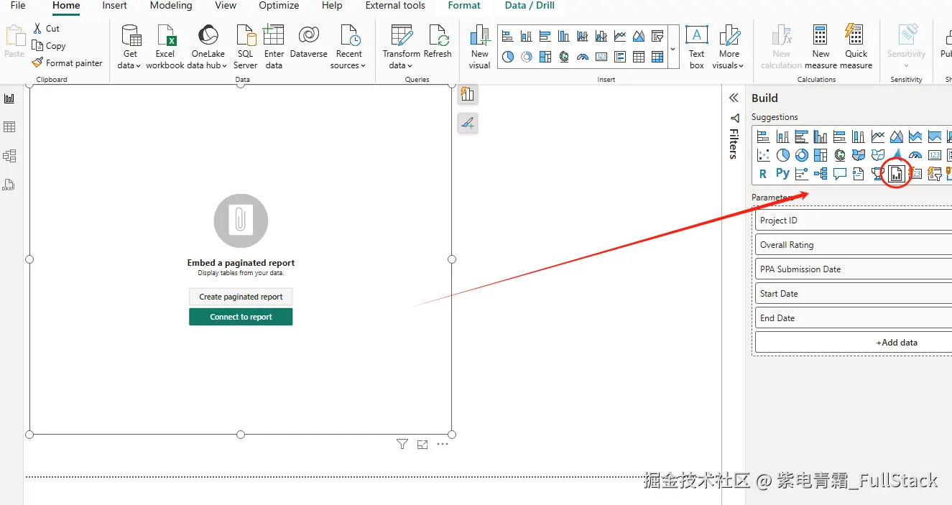Click the Quick measure button

point(856,47)
